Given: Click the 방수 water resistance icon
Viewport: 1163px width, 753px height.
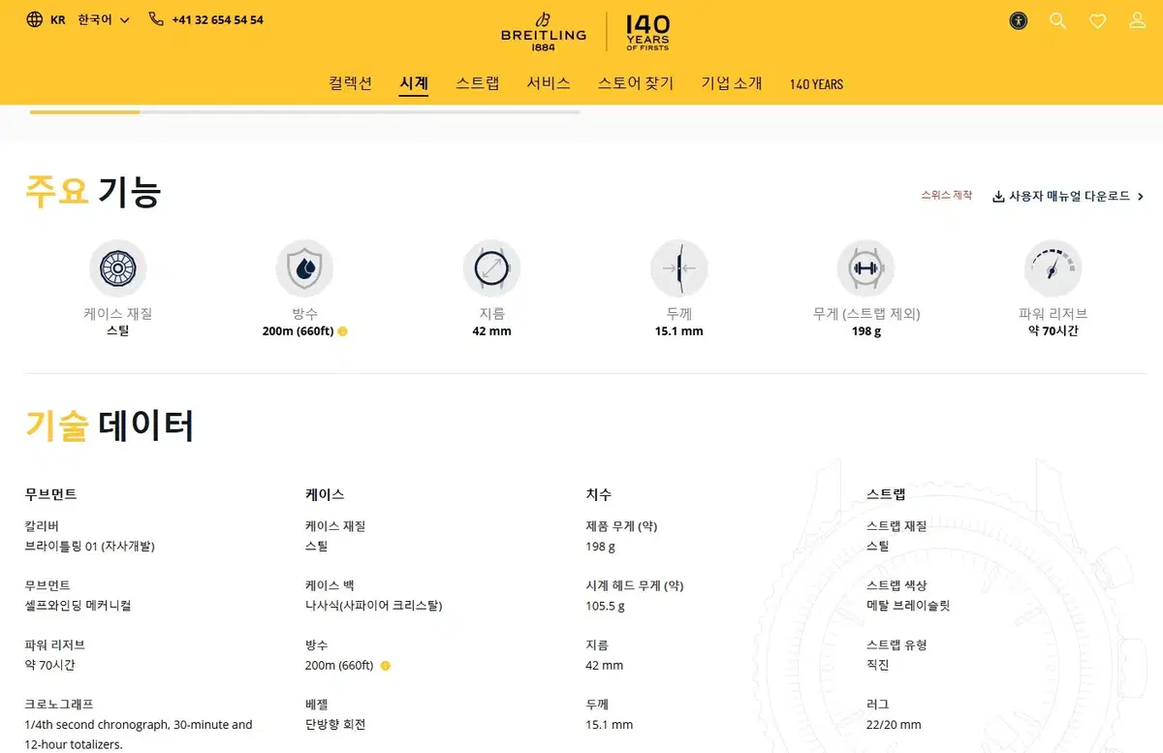Looking at the screenshot, I should pyautogui.click(x=304, y=268).
